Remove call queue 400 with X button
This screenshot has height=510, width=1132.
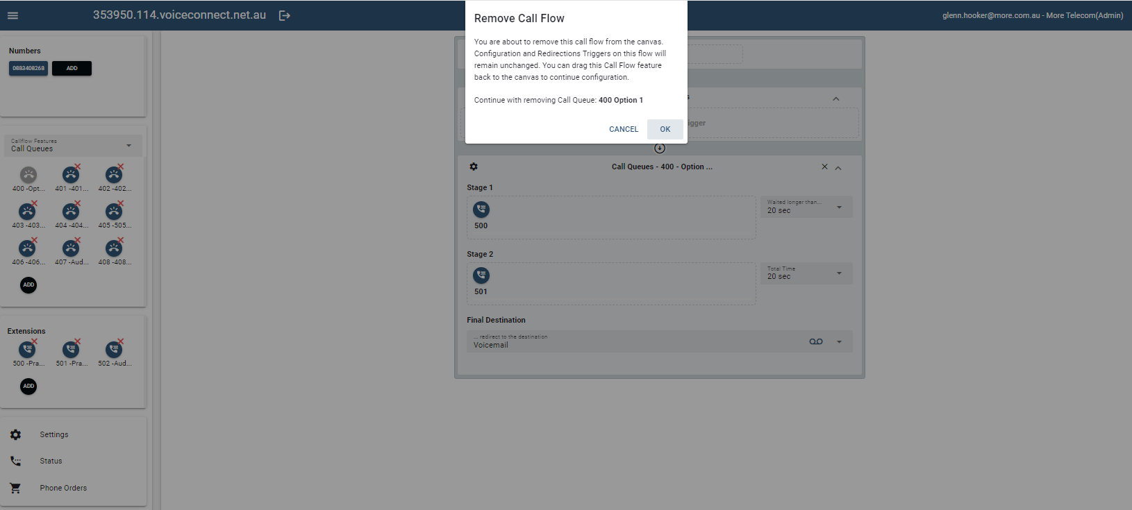click(824, 167)
